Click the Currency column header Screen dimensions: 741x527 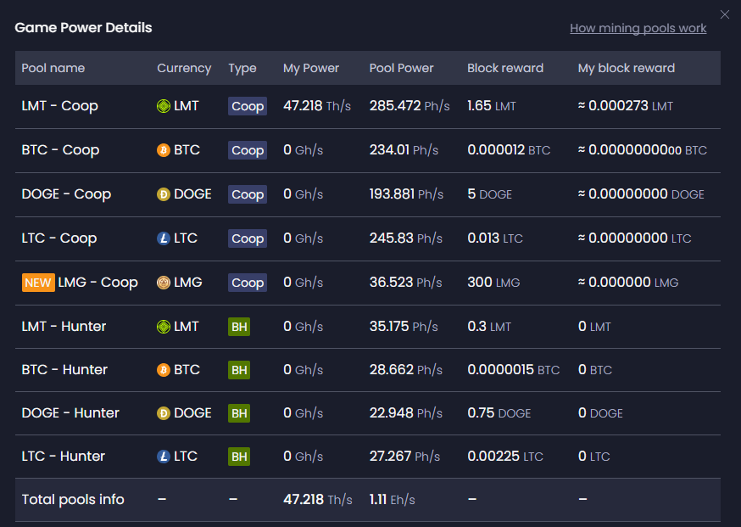coord(184,68)
